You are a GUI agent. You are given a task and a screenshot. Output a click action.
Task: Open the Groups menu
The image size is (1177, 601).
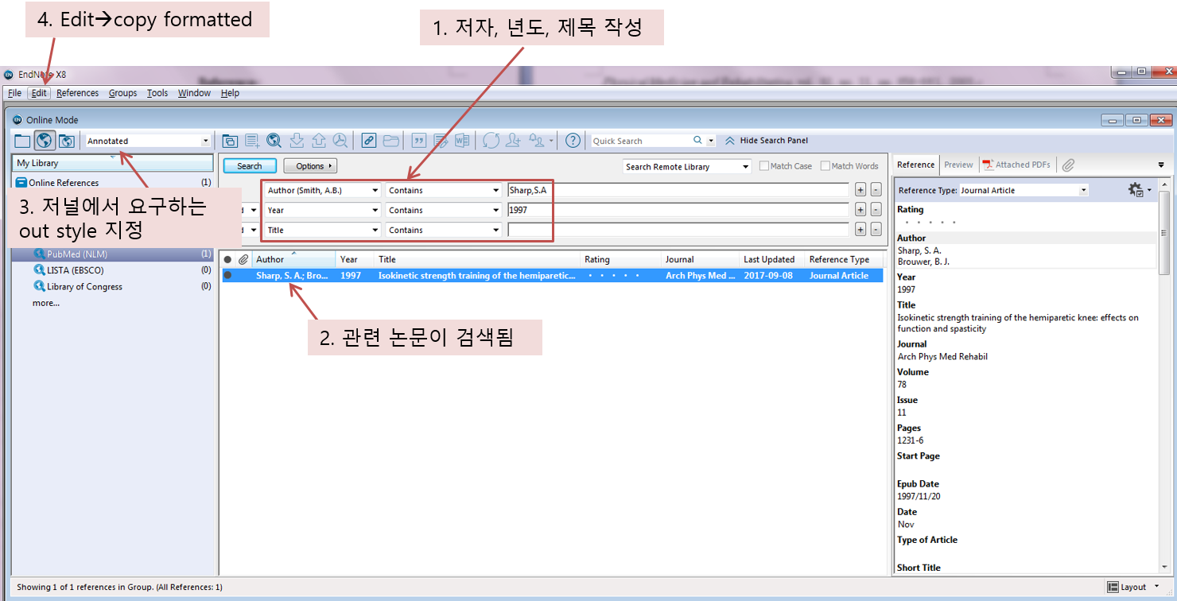pyautogui.click(x=123, y=93)
